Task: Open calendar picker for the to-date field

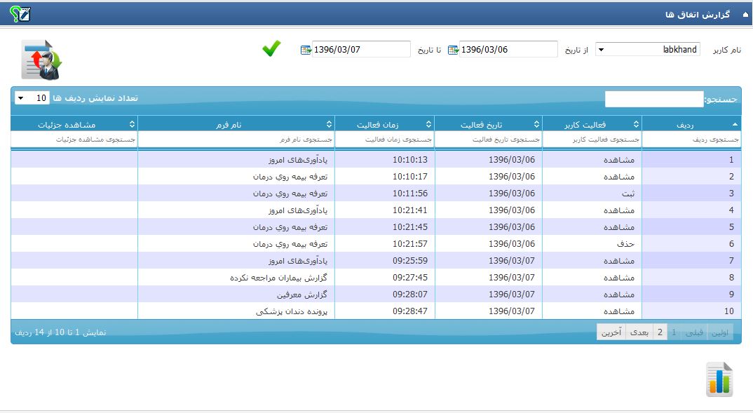Action: [x=306, y=50]
